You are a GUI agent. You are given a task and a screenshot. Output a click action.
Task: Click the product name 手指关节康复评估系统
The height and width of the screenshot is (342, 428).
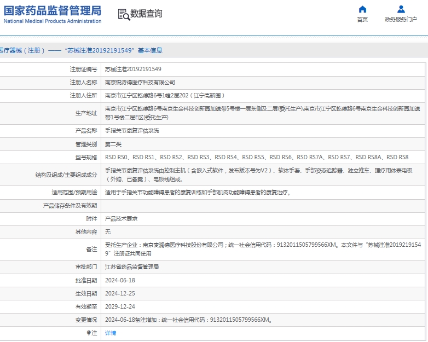tap(132, 131)
